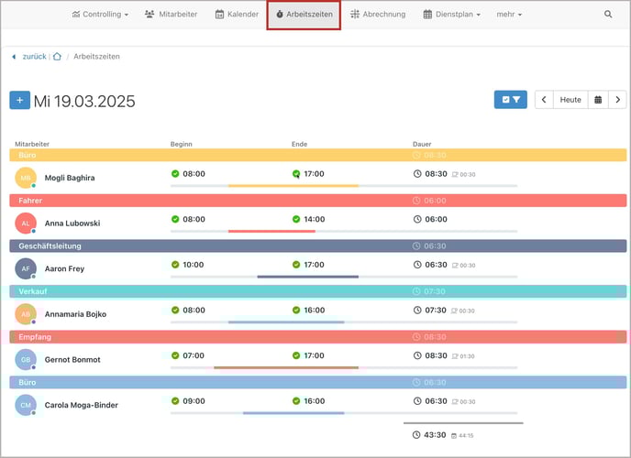Open Anna Lubowski's employee name
This screenshot has height=458, width=631.
[x=72, y=223]
